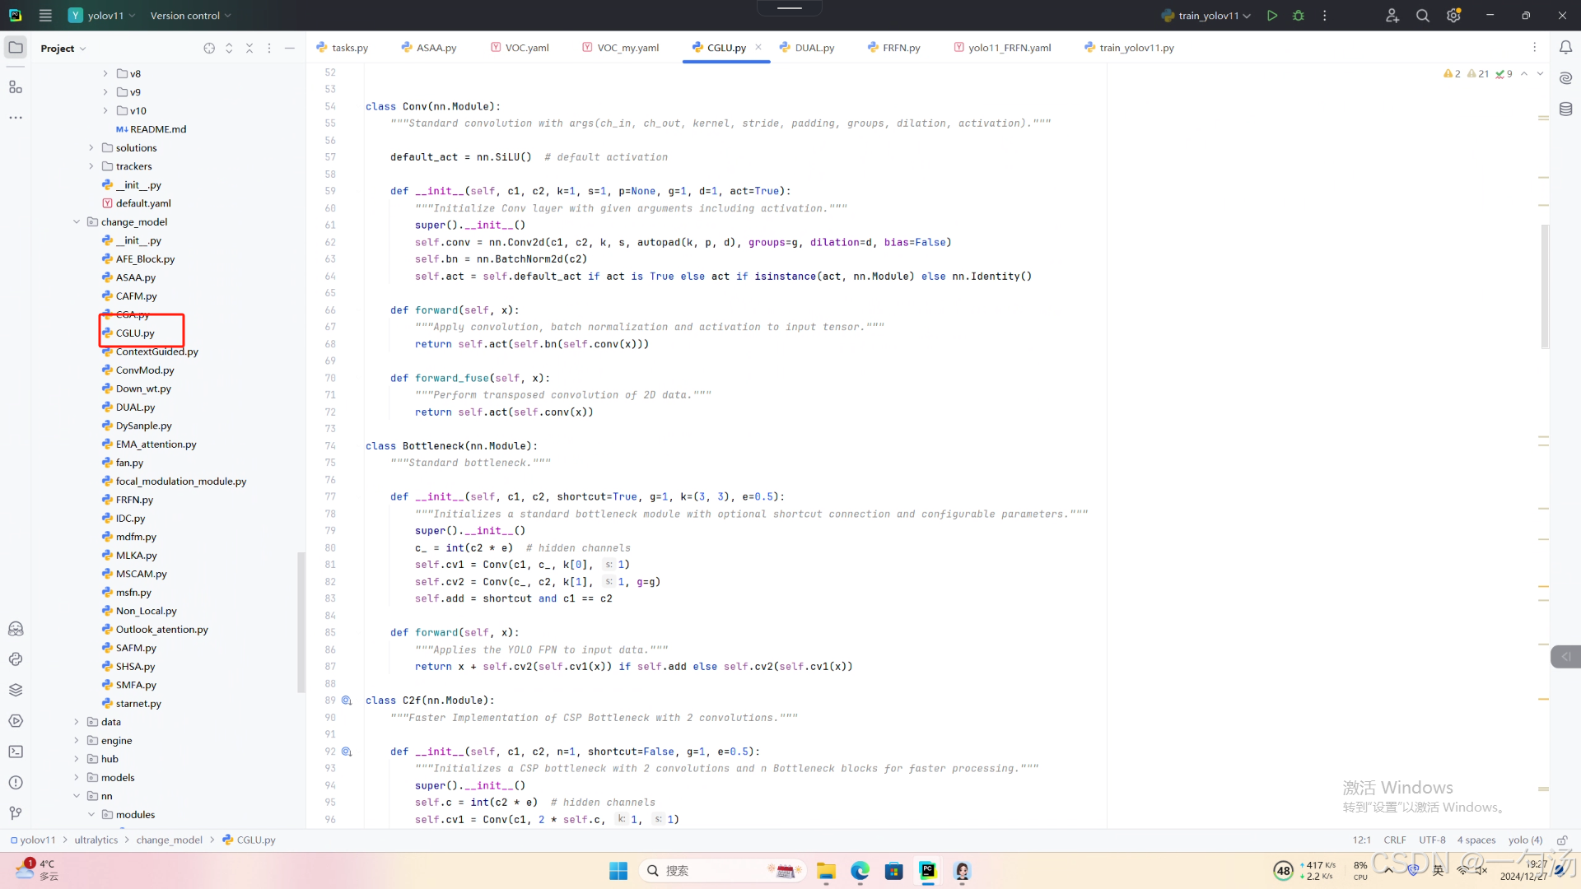Open the IDE settings gear

(1453, 16)
